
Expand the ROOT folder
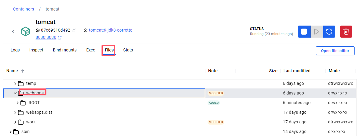18,103
